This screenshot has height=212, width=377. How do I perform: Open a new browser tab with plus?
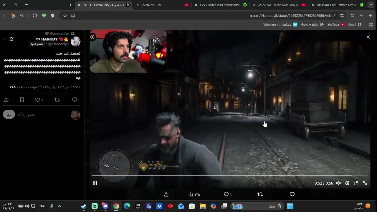click(x=70, y=5)
